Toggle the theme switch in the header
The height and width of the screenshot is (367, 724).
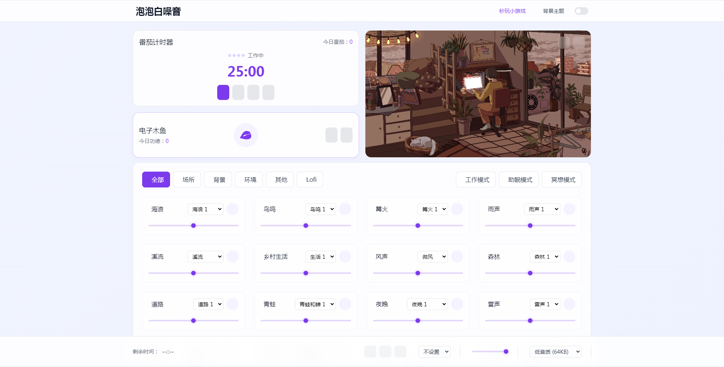point(581,11)
